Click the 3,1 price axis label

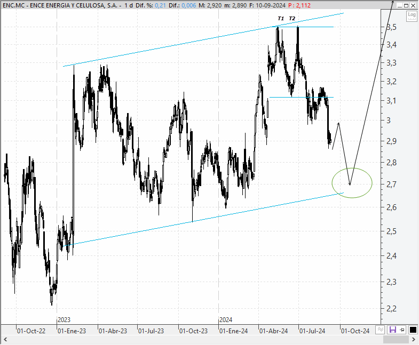click(x=391, y=101)
